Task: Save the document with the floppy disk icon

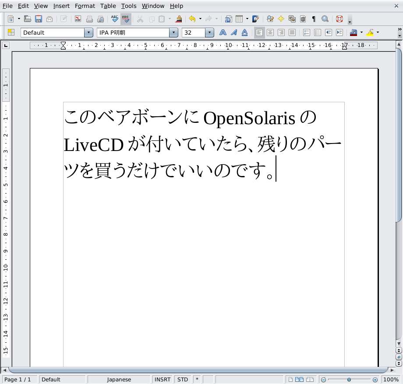Action: point(39,19)
